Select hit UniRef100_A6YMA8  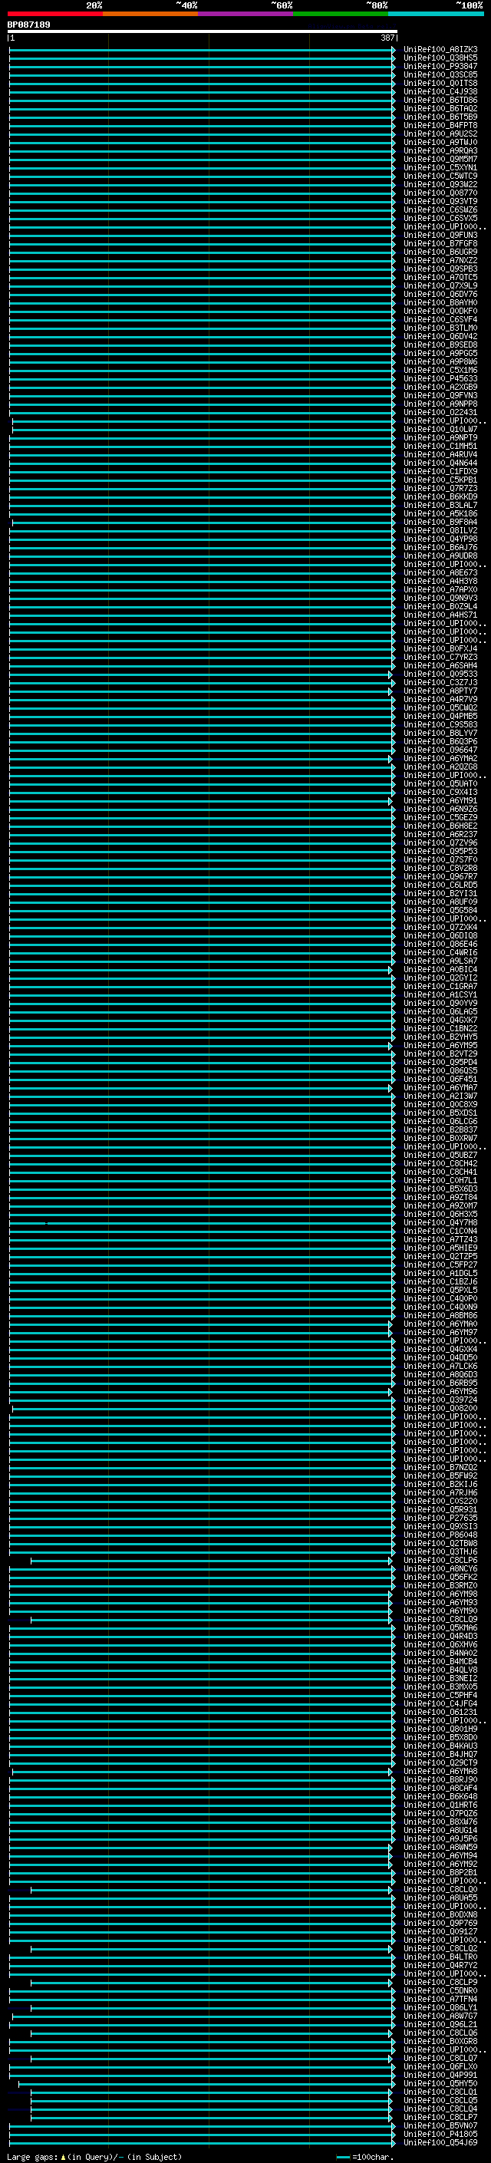(440, 1771)
